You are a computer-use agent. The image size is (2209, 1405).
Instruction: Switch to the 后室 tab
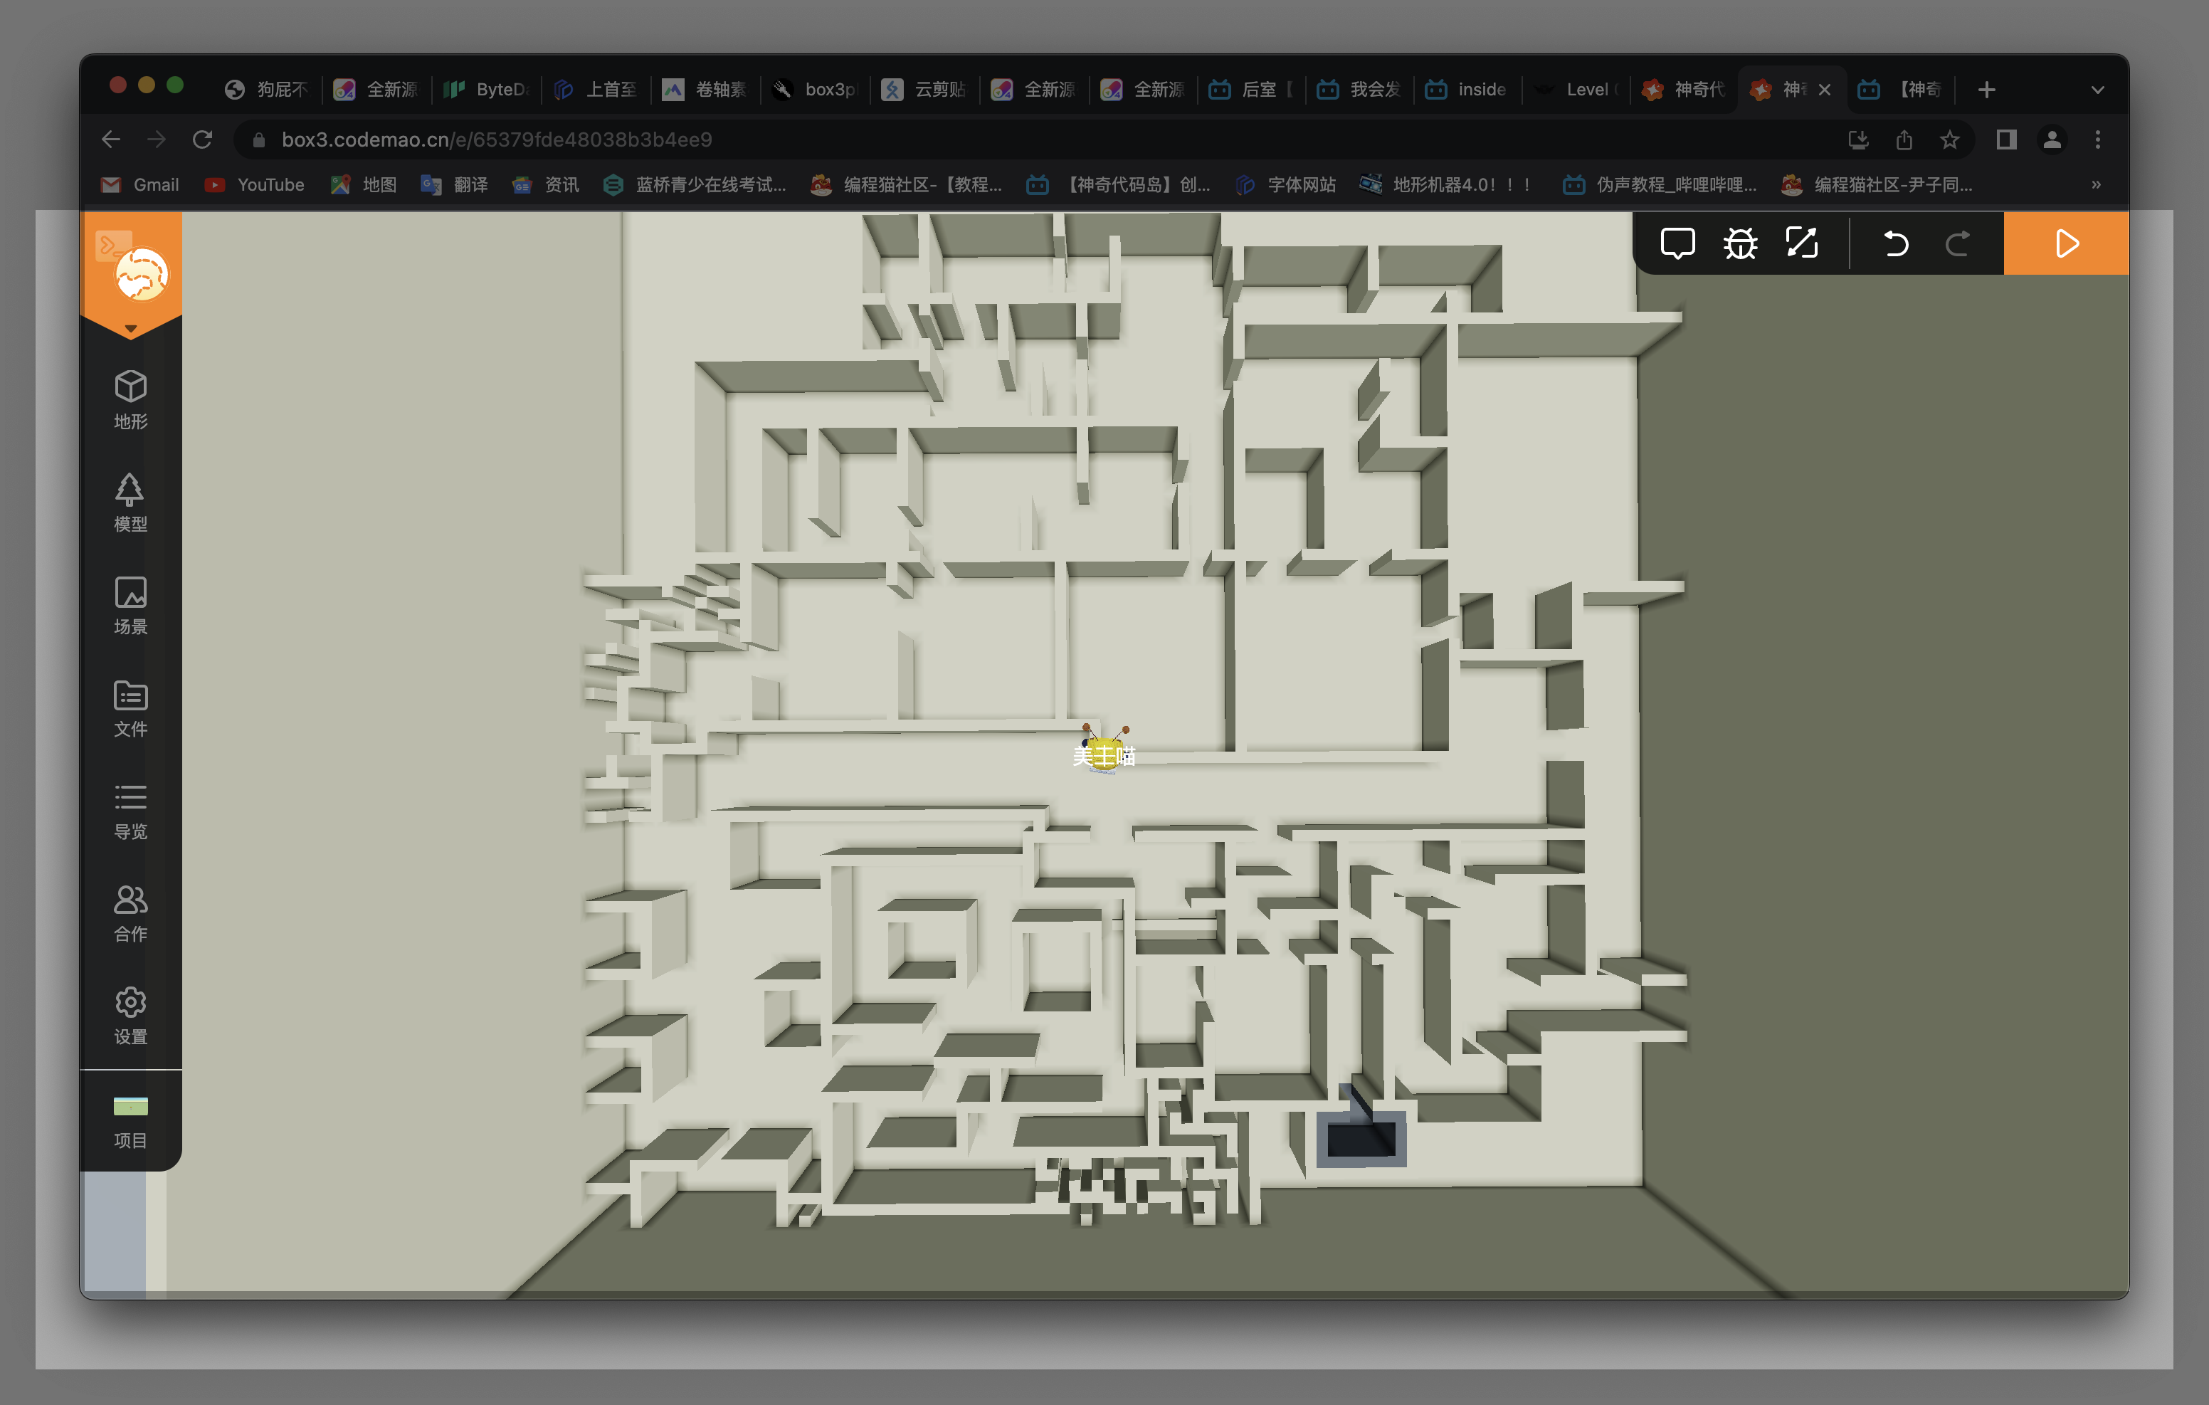pyautogui.click(x=1253, y=89)
